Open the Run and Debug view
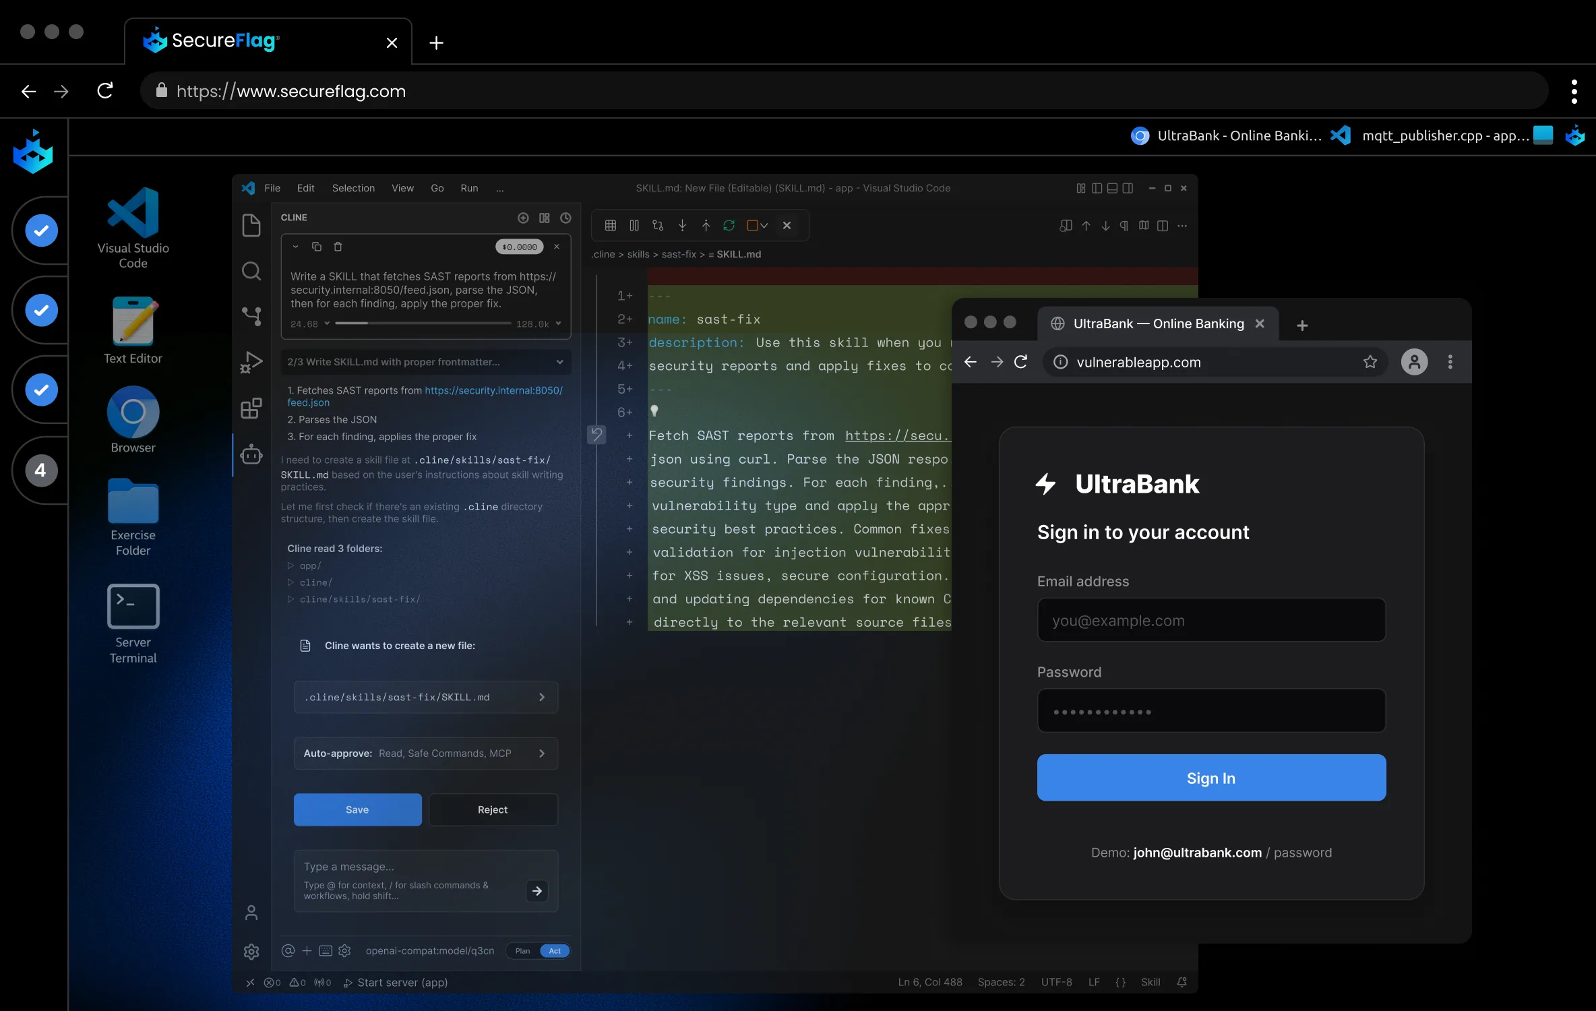Viewport: 1596px width, 1011px height. point(251,362)
